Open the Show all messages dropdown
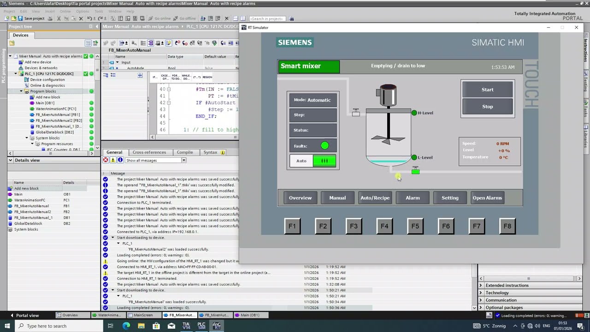Screen dimensions: 590x332 (x=183, y=160)
